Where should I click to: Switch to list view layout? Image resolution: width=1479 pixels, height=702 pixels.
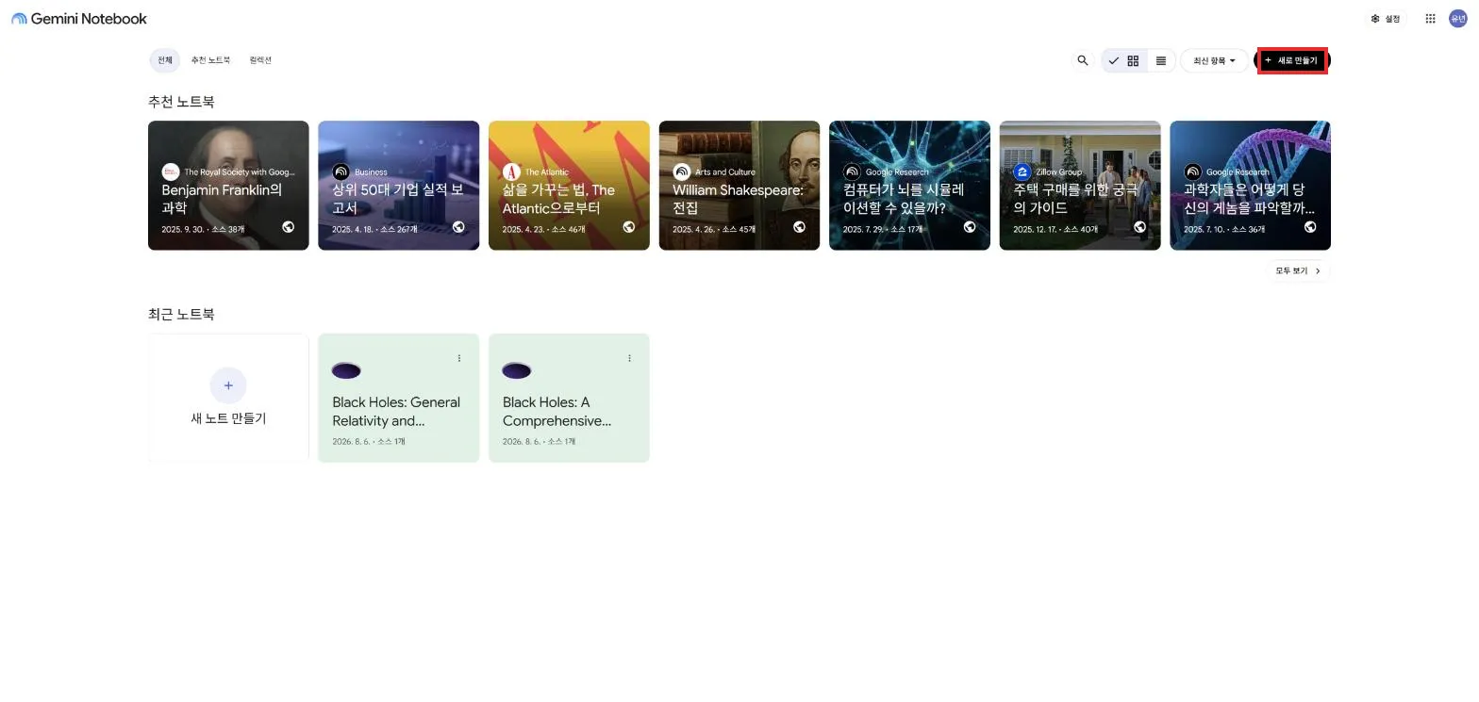click(1161, 60)
